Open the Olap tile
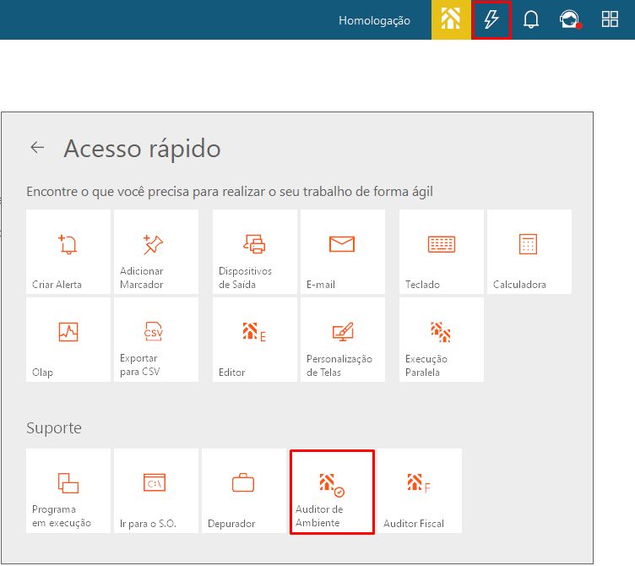Screen dimensions: 635x566 (x=68, y=340)
